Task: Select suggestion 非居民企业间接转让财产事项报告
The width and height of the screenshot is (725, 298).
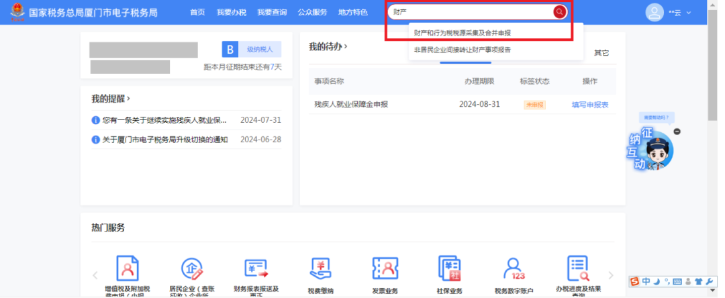Action: [x=463, y=50]
